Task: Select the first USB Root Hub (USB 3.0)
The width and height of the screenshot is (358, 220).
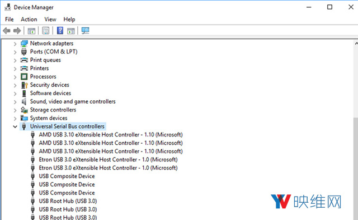Action: point(68,201)
